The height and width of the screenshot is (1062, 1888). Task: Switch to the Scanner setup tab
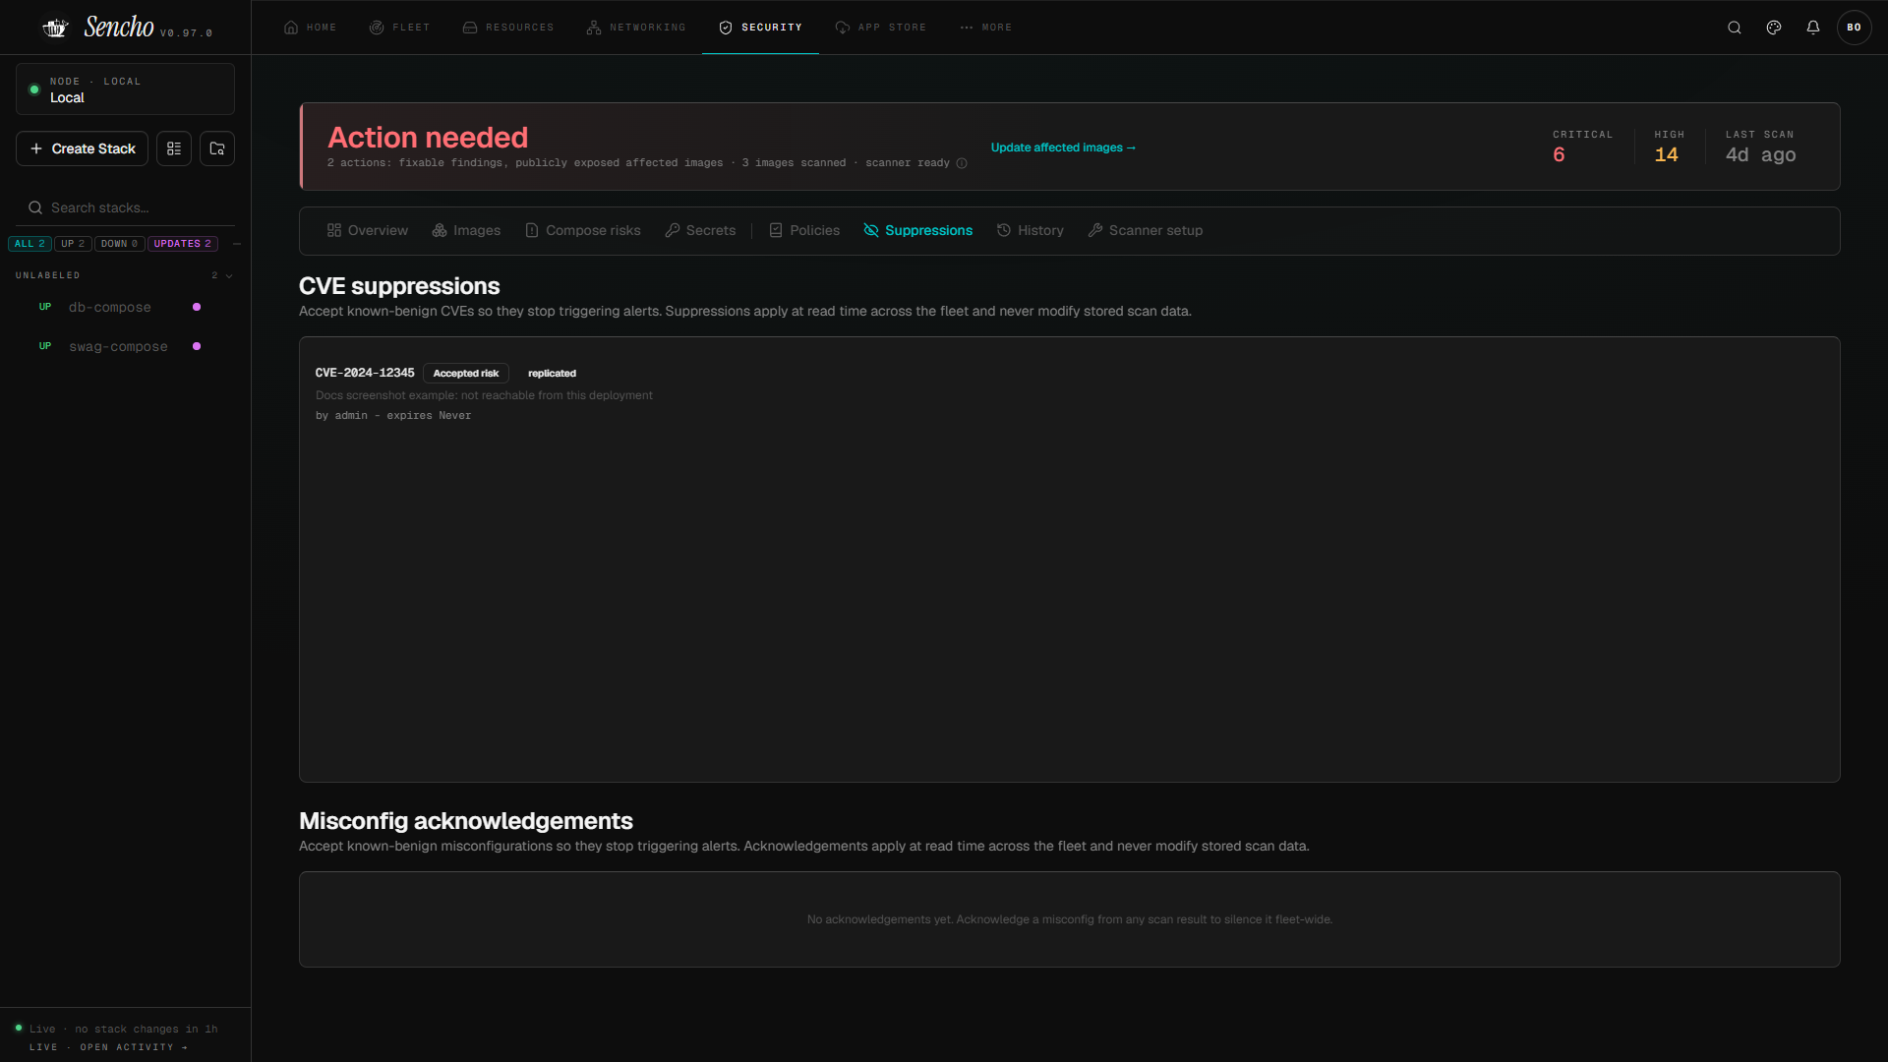coord(1145,230)
